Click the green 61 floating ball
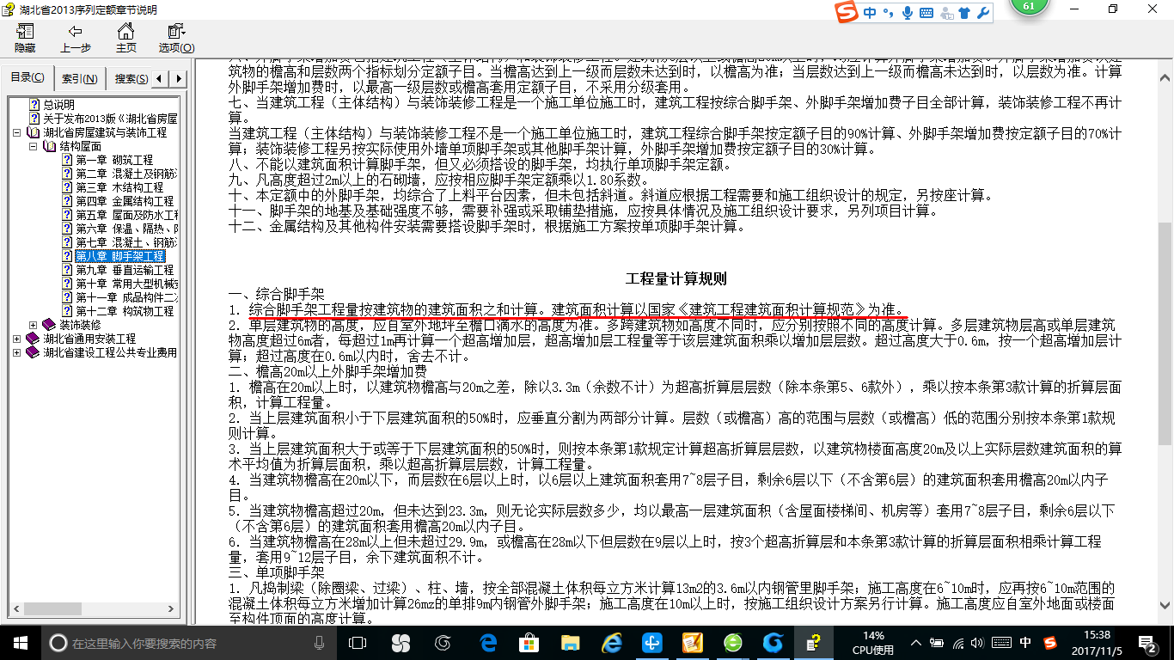 pos(1029,6)
